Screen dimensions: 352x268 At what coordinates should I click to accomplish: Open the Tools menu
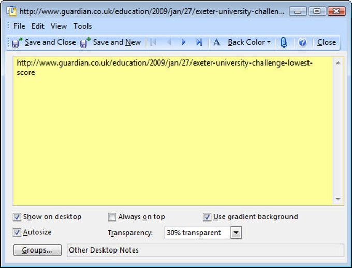[x=83, y=26]
